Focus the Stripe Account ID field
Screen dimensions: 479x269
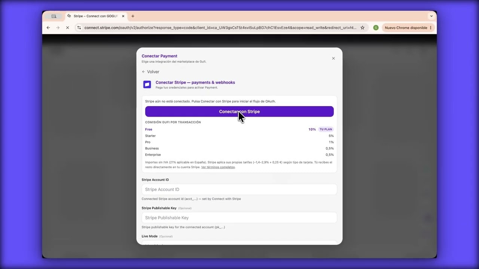(239, 189)
